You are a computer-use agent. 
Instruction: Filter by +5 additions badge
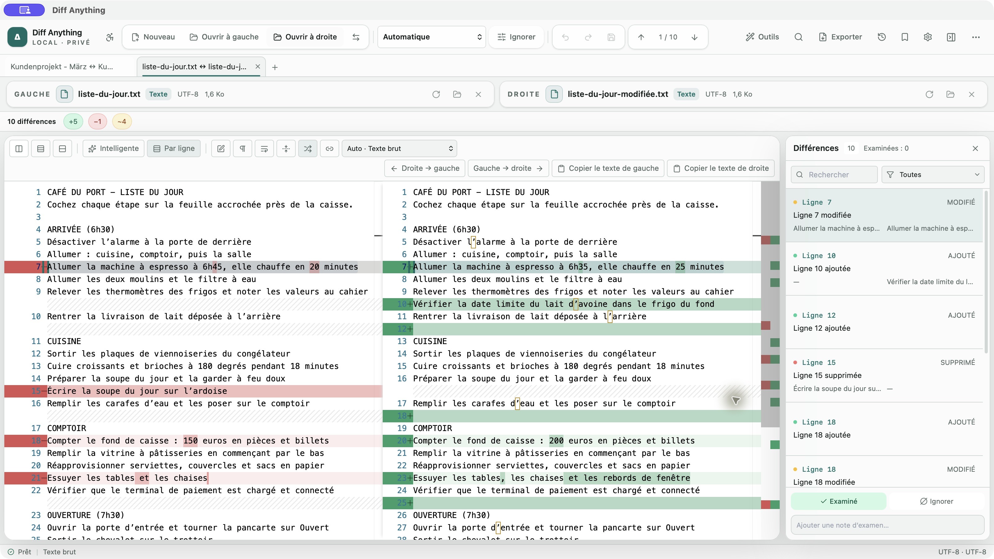tap(73, 122)
